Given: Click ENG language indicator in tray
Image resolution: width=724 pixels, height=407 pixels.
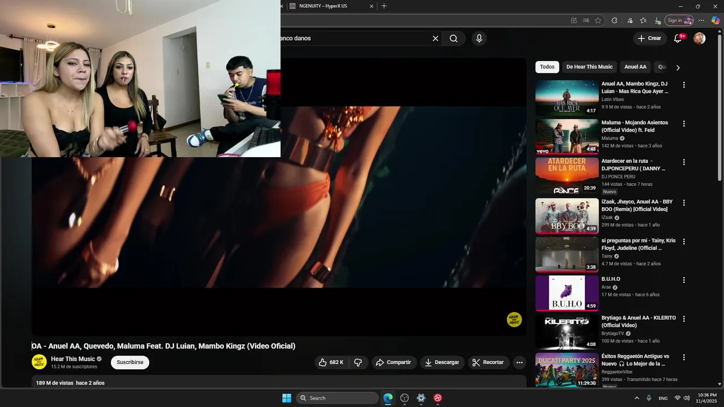Looking at the screenshot, I should pos(663,398).
